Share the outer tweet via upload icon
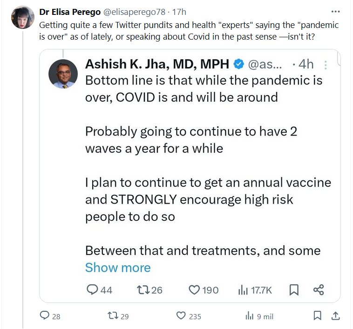353x329 pixels. pyautogui.click(x=335, y=316)
